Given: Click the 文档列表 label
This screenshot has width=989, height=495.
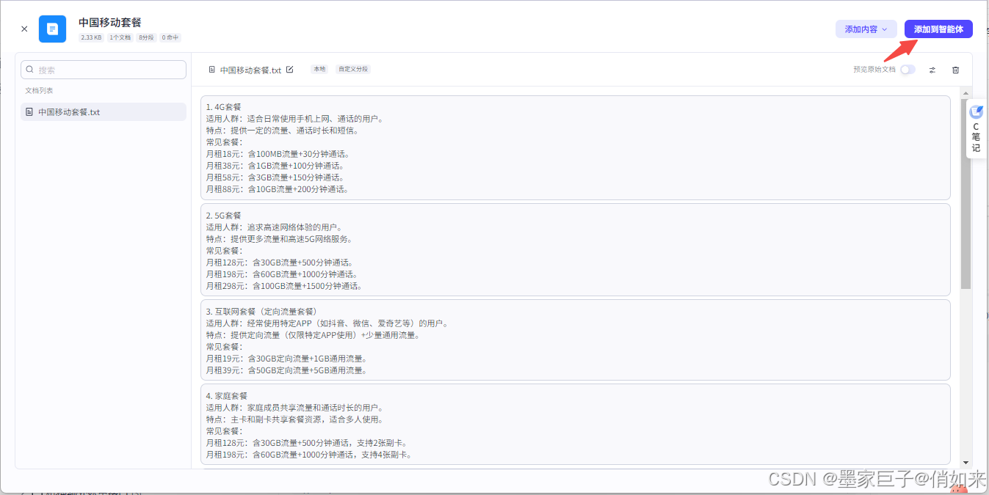Looking at the screenshot, I should pyautogui.click(x=39, y=91).
